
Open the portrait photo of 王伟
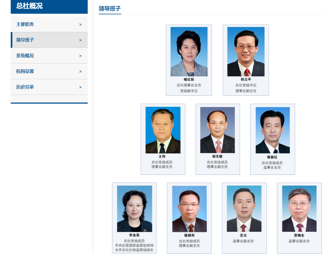point(163,130)
